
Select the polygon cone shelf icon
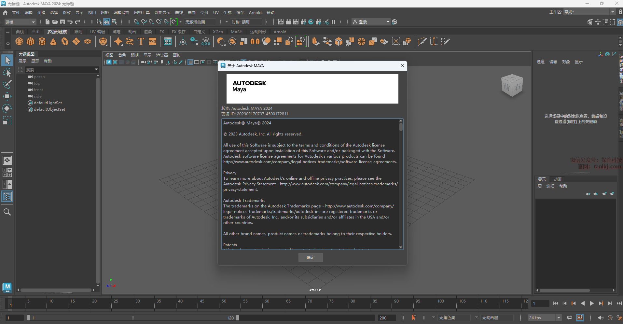point(53,41)
